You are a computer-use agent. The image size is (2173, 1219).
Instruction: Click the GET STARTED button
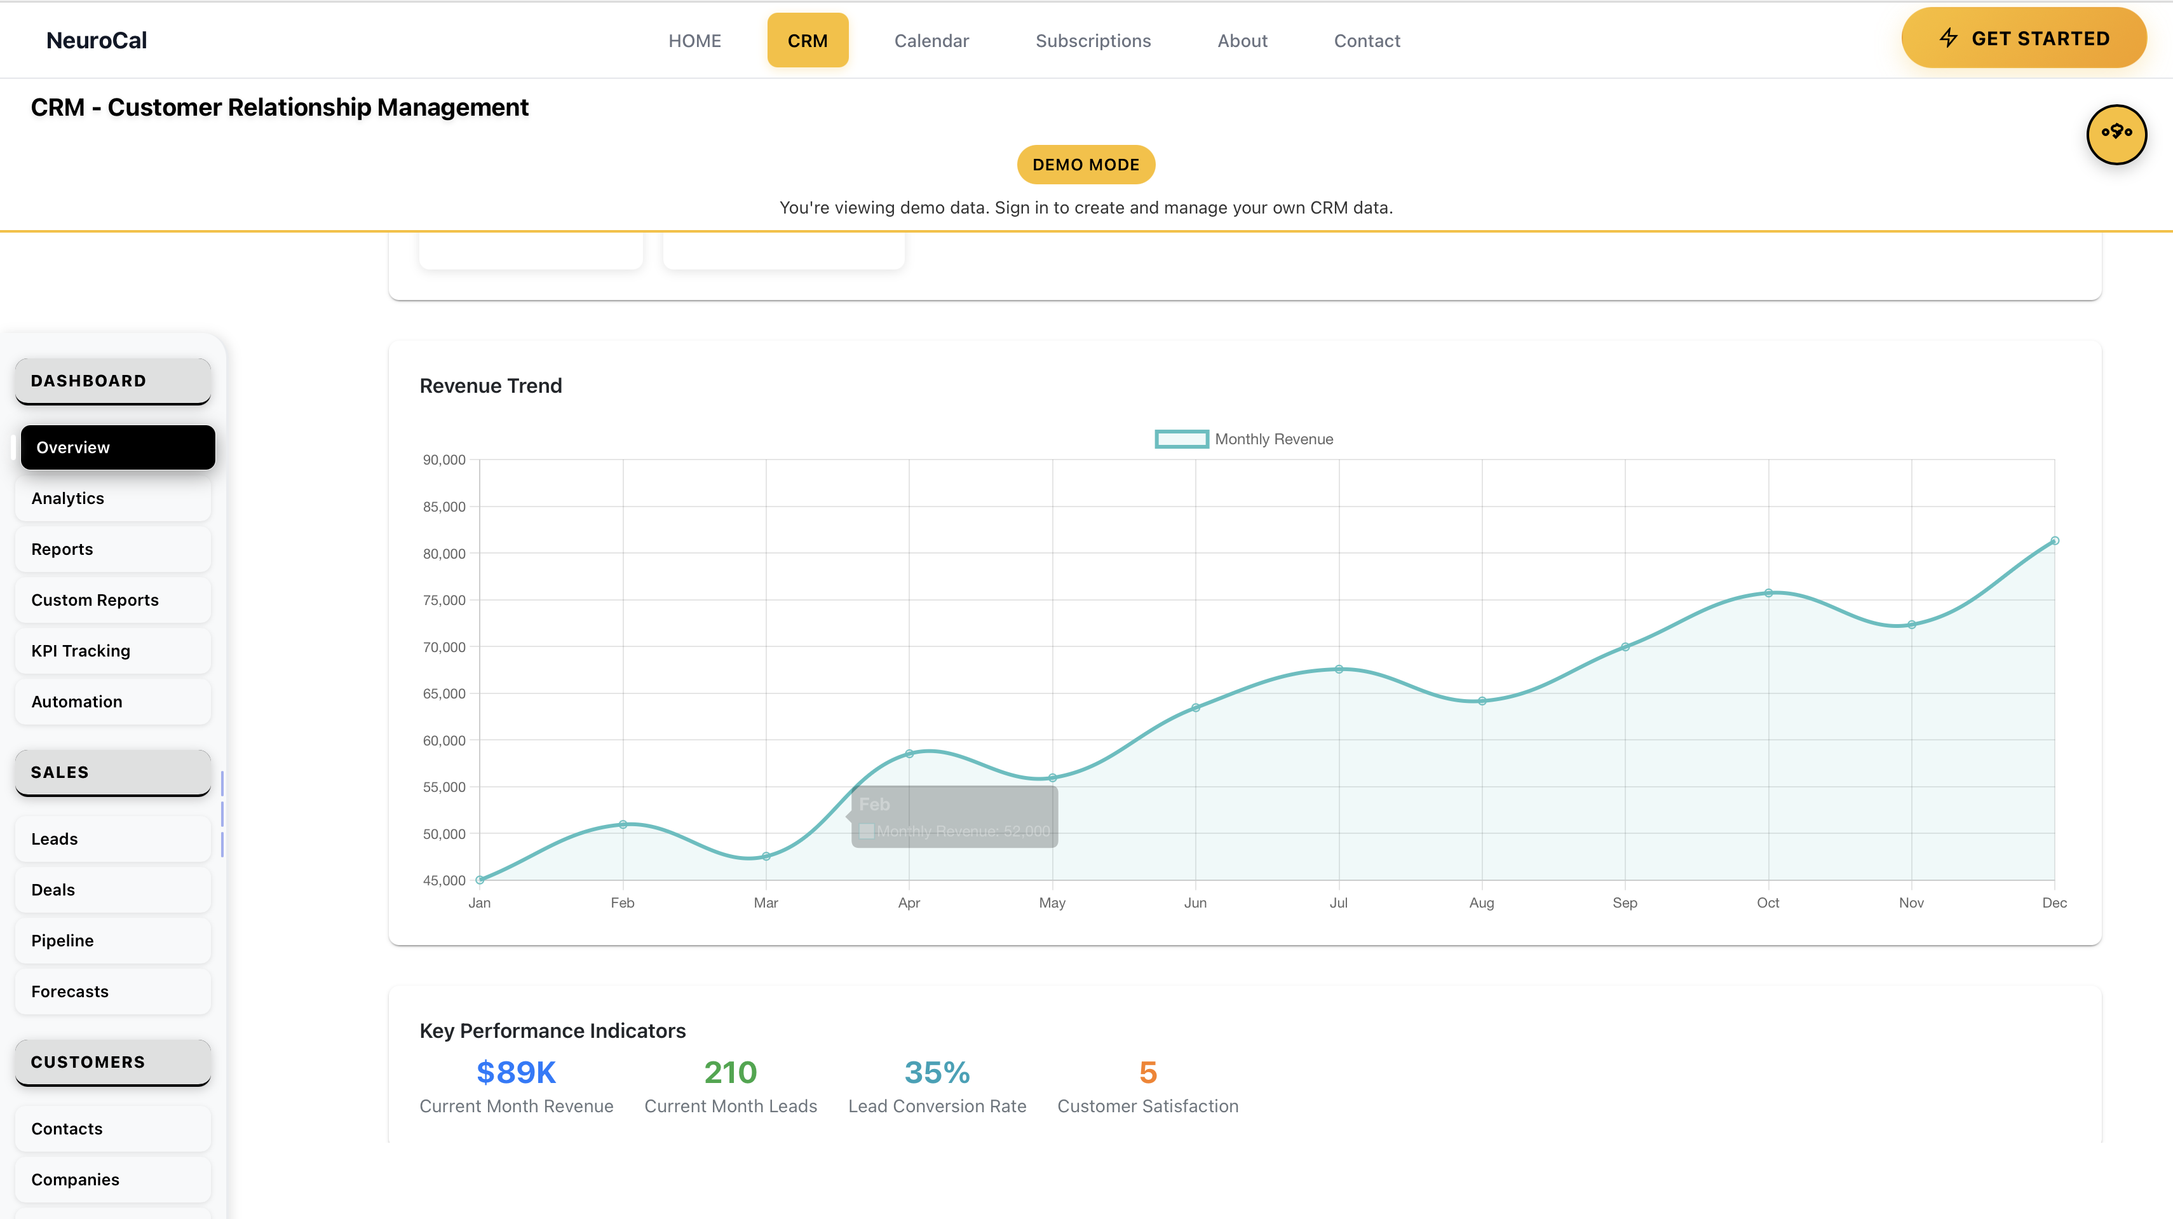(x=2023, y=38)
